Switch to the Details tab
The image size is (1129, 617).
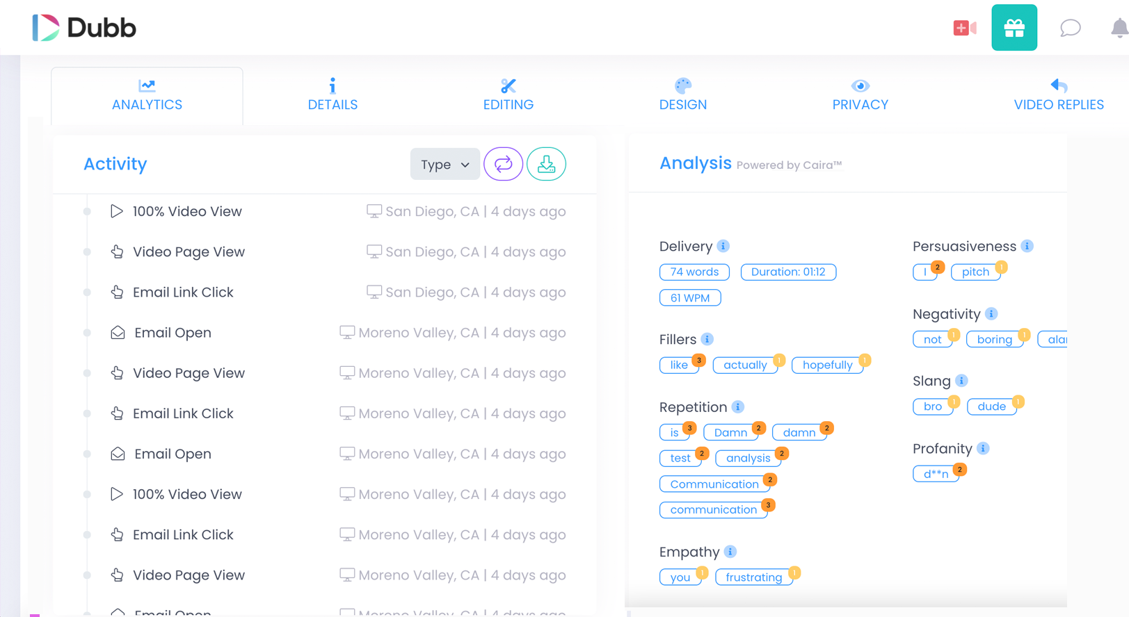[333, 95]
